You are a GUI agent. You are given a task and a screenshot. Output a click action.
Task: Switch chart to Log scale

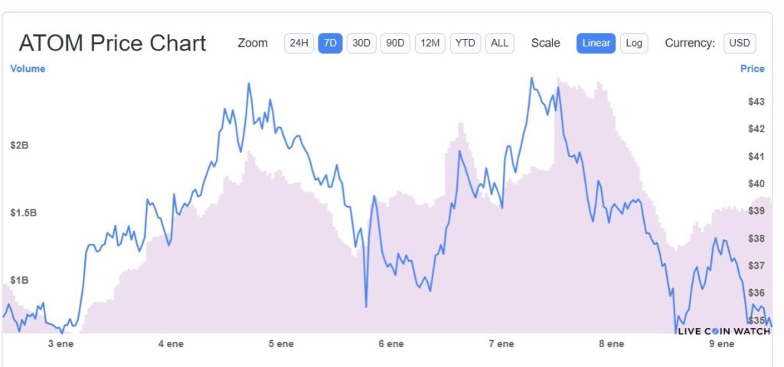tap(634, 43)
